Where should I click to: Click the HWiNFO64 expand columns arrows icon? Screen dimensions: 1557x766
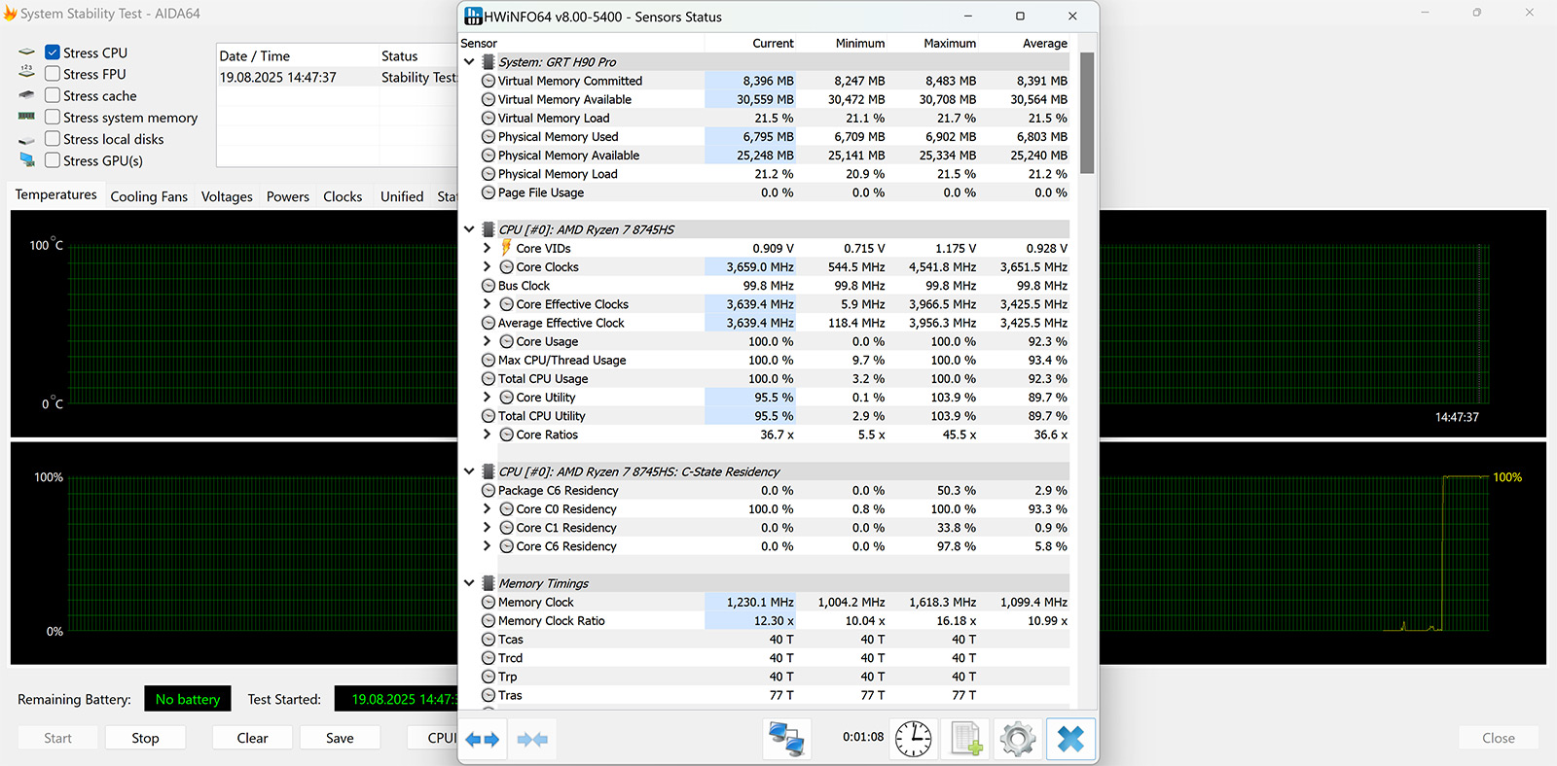click(x=482, y=739)
